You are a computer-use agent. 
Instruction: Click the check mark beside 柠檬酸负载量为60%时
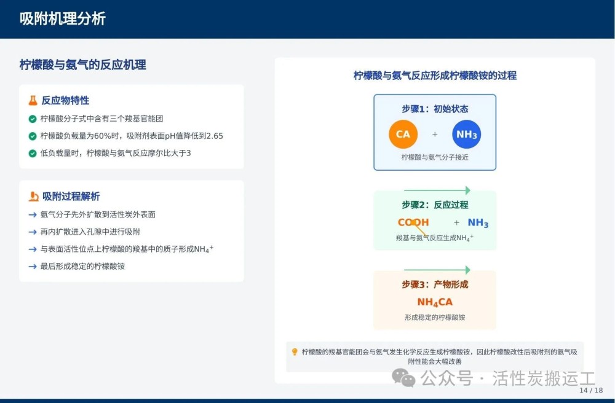33,136
